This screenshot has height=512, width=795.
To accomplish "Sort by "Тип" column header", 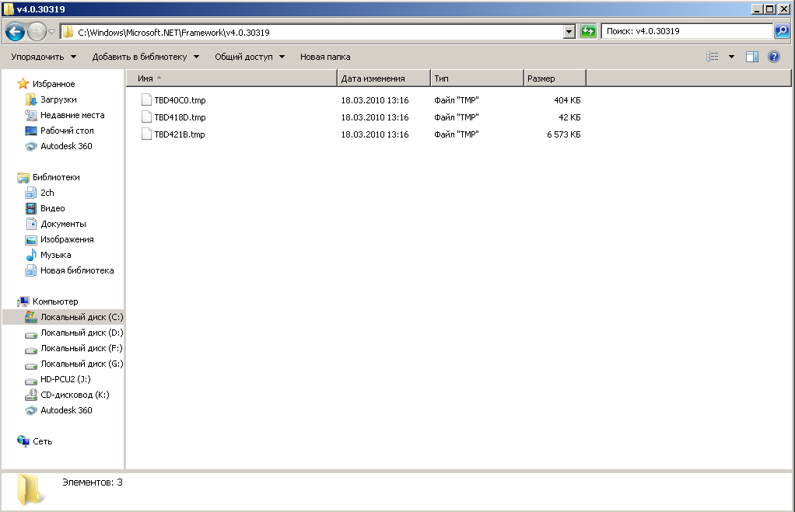I will tap(477, 78).
